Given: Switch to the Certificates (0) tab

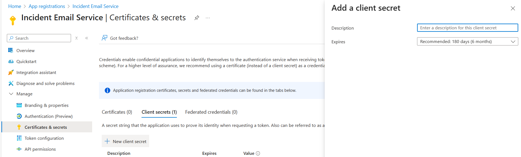Looking at the screenshot, I should [x=117, y=112].
